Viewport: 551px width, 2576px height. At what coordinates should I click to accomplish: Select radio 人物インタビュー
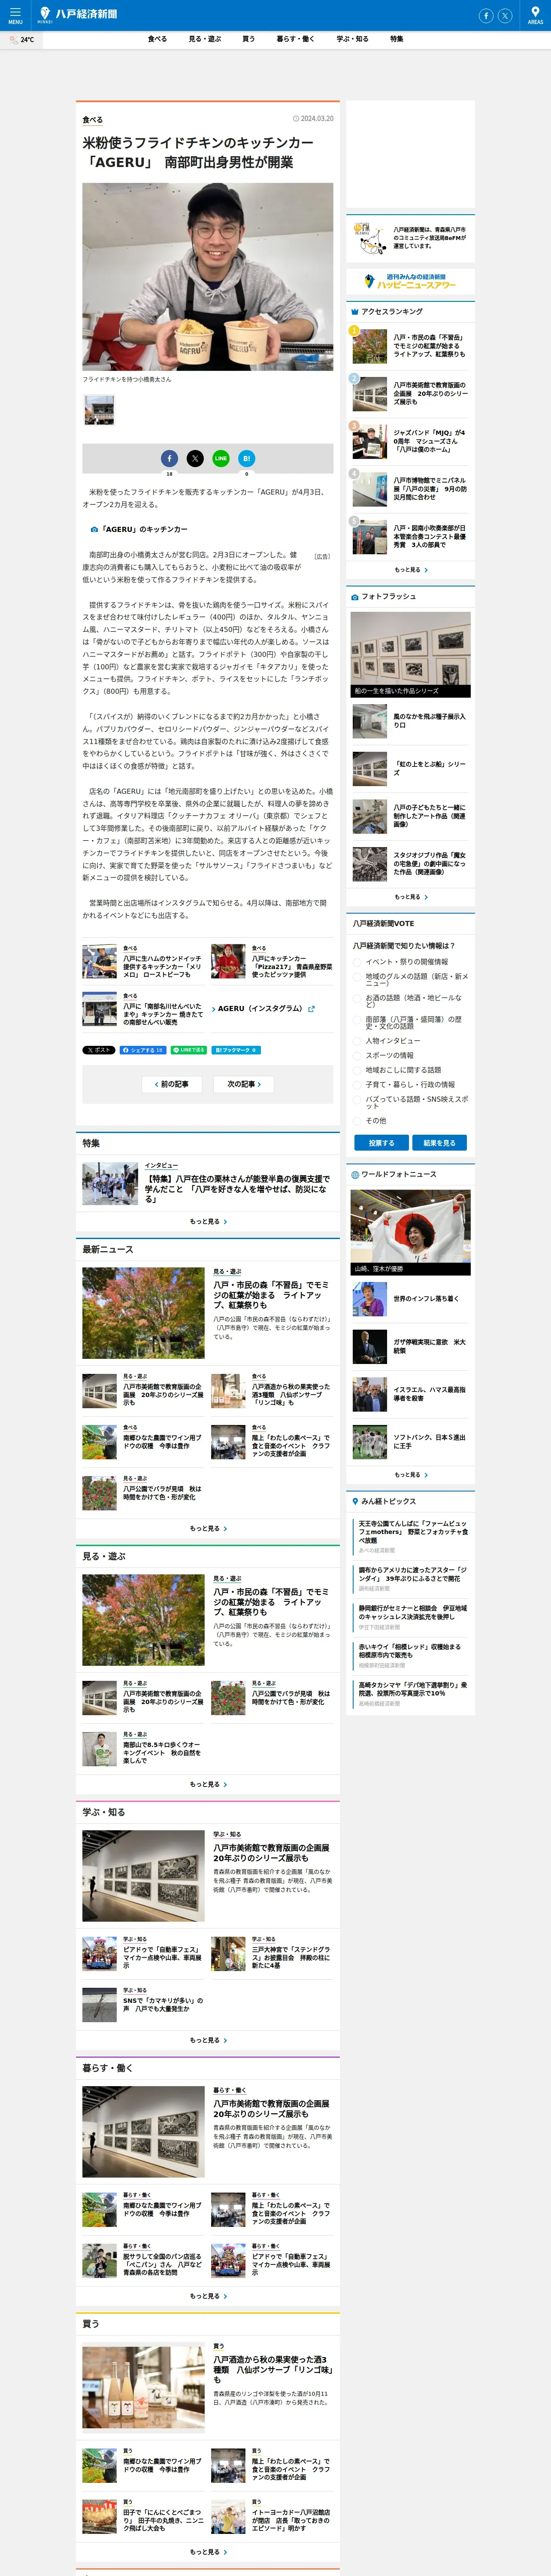(357, 1041)
